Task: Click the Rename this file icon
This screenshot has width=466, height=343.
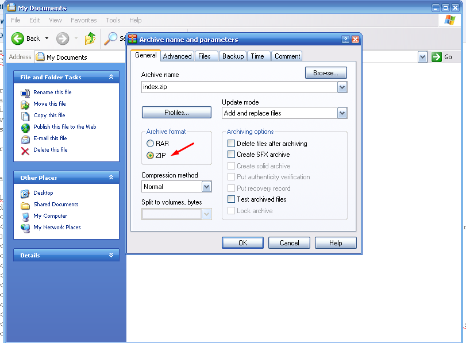Action: [25, 93]
